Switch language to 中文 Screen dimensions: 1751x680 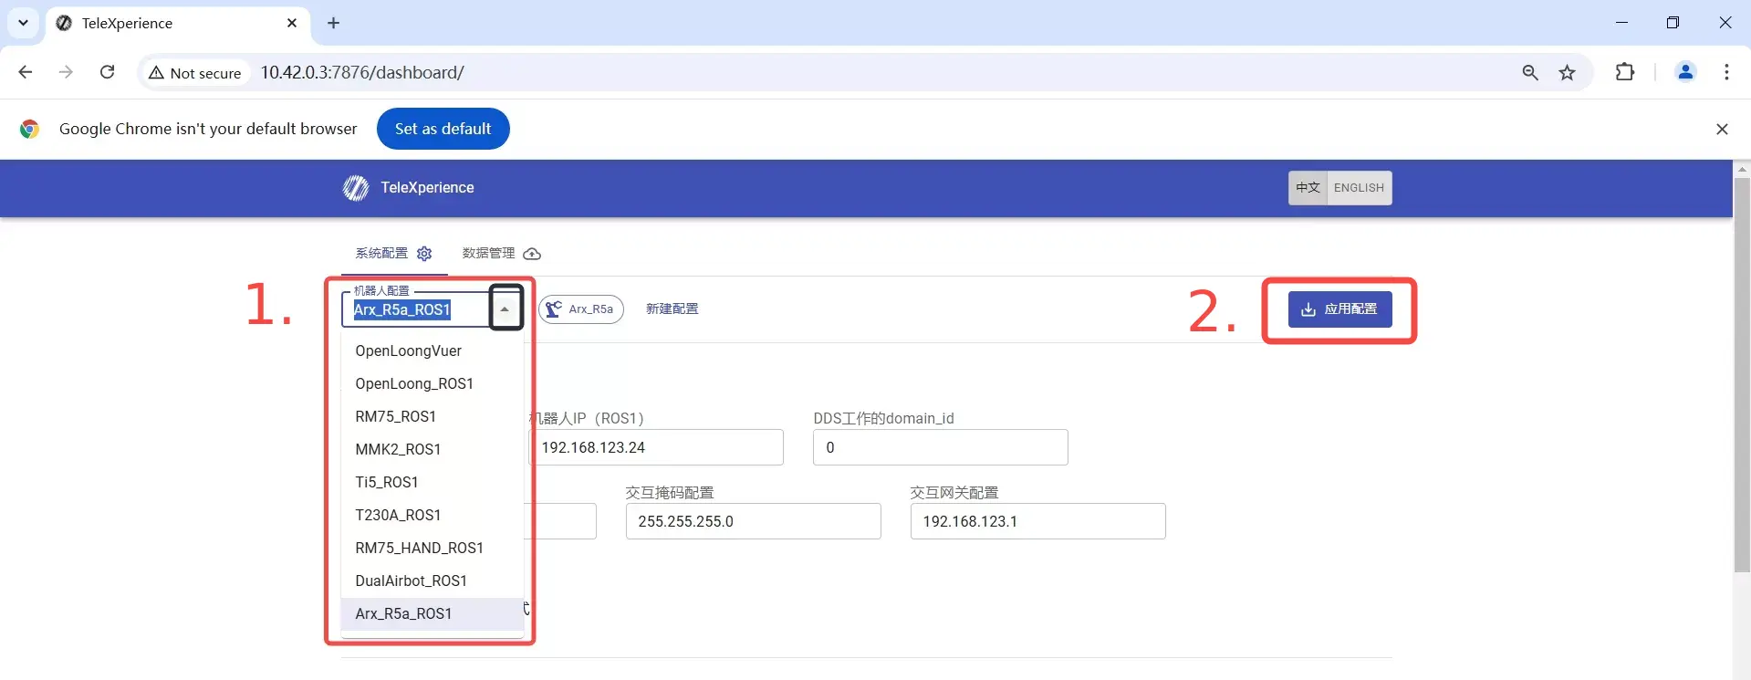[x=1308, y=188]
